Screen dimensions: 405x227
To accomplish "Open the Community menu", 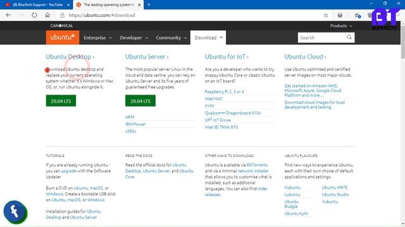I will coord(171,38).
